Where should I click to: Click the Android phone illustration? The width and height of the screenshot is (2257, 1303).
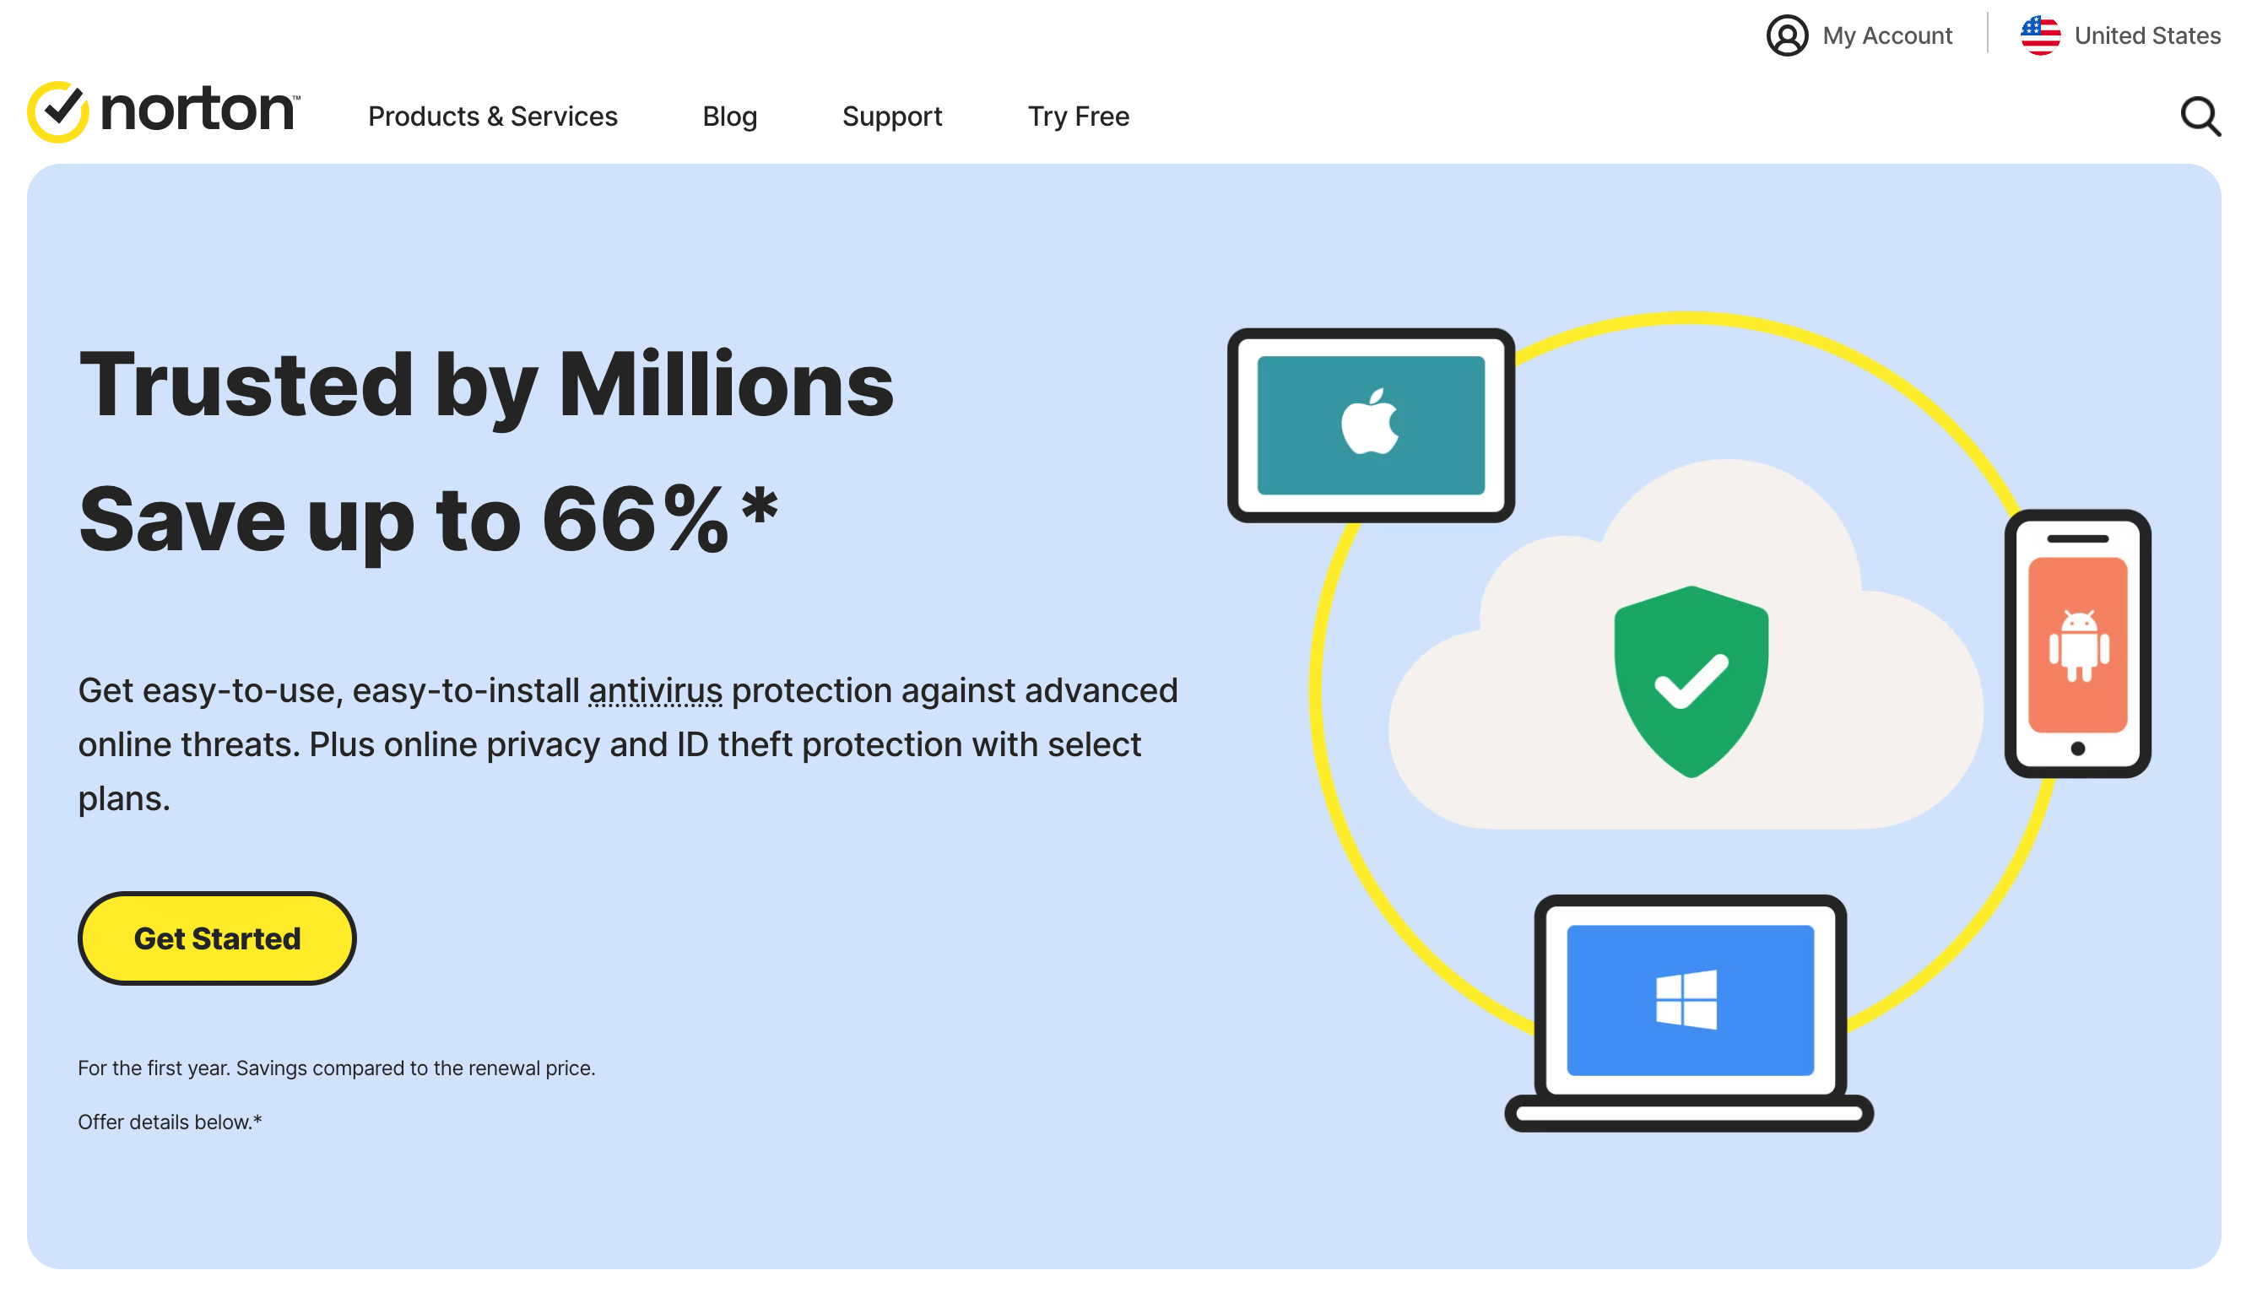[2078, 643]
